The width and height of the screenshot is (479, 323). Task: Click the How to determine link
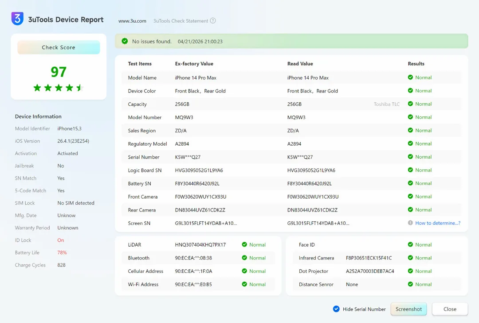437,223
